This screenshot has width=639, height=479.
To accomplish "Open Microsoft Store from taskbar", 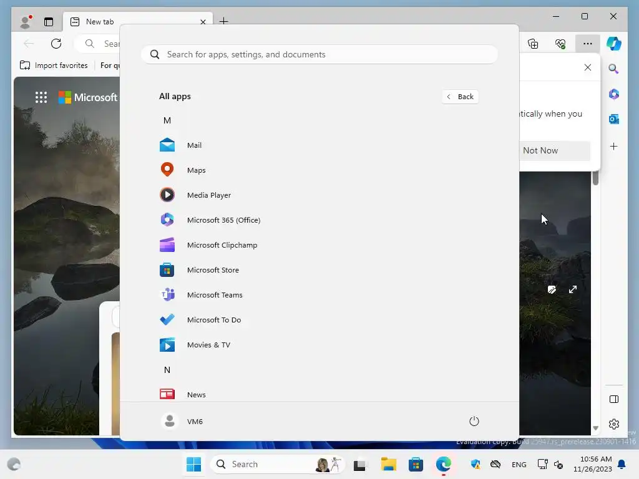I will tap(416, 464).
